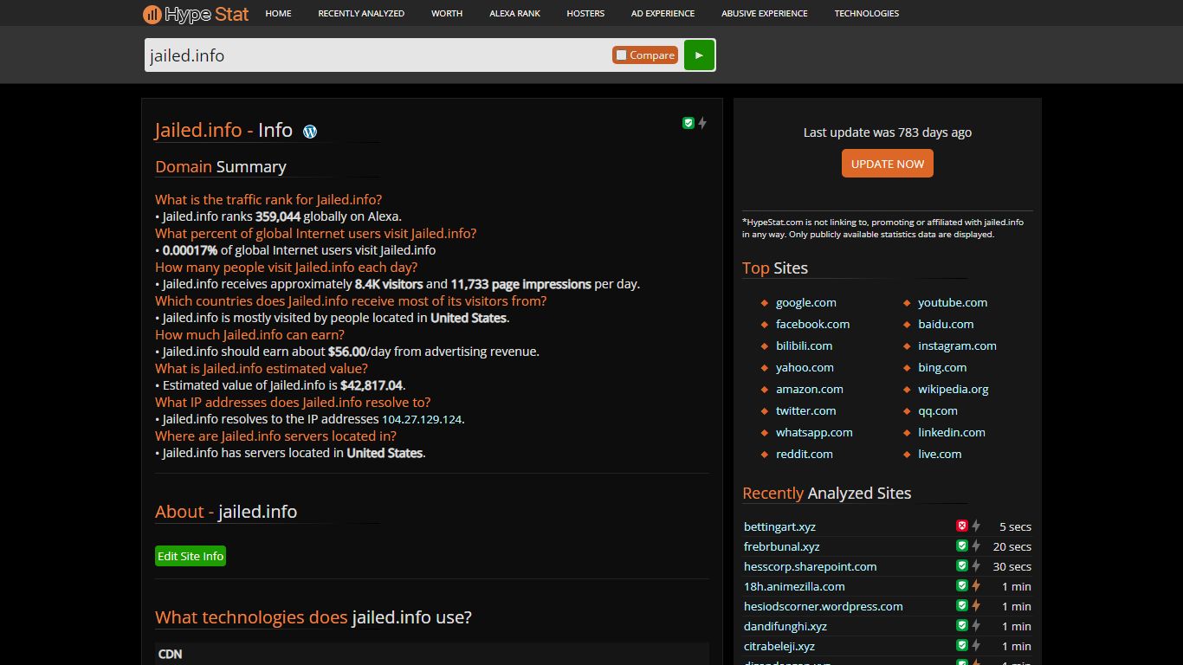Click the 'What is the traffic rank for Jailed.info?' question
The image size is (1183, 665).
tap(268, 199)
